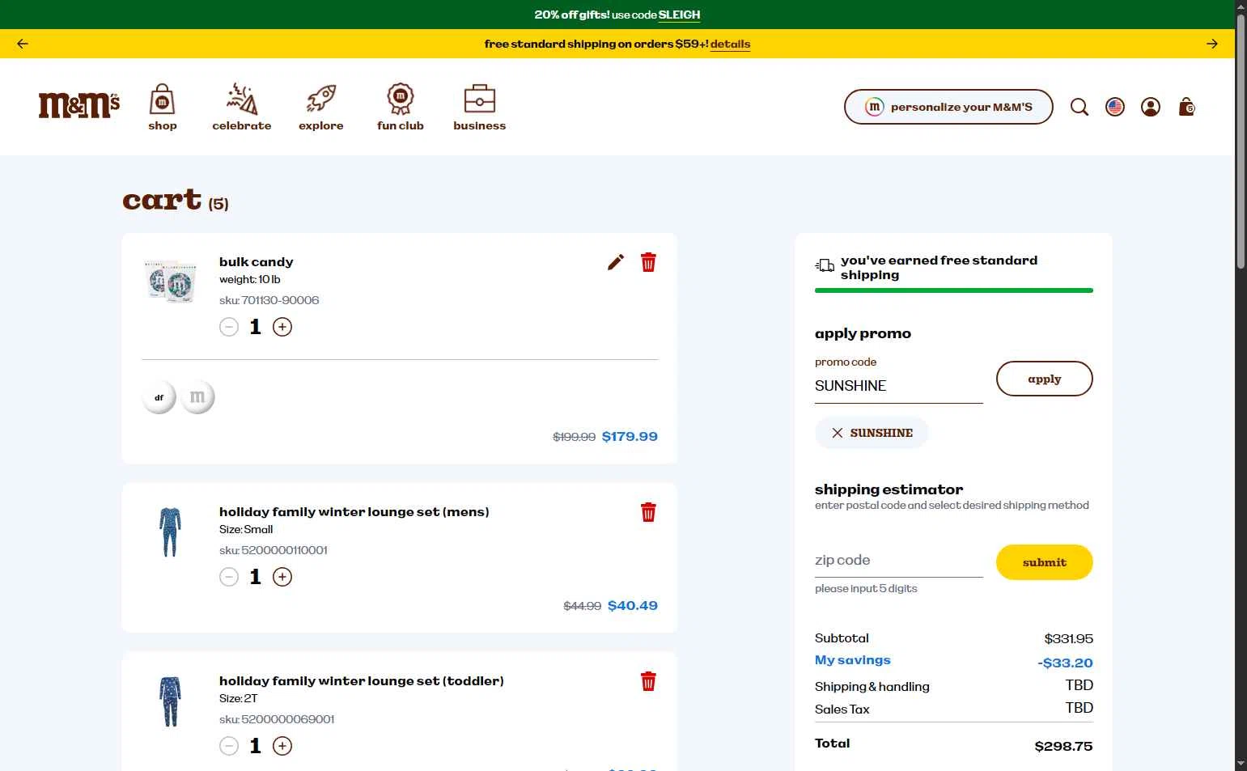Click the SLEIGH promo code link
This screenshot has height=771, width=1247.
pyautogui.click(x=679, y=15)
